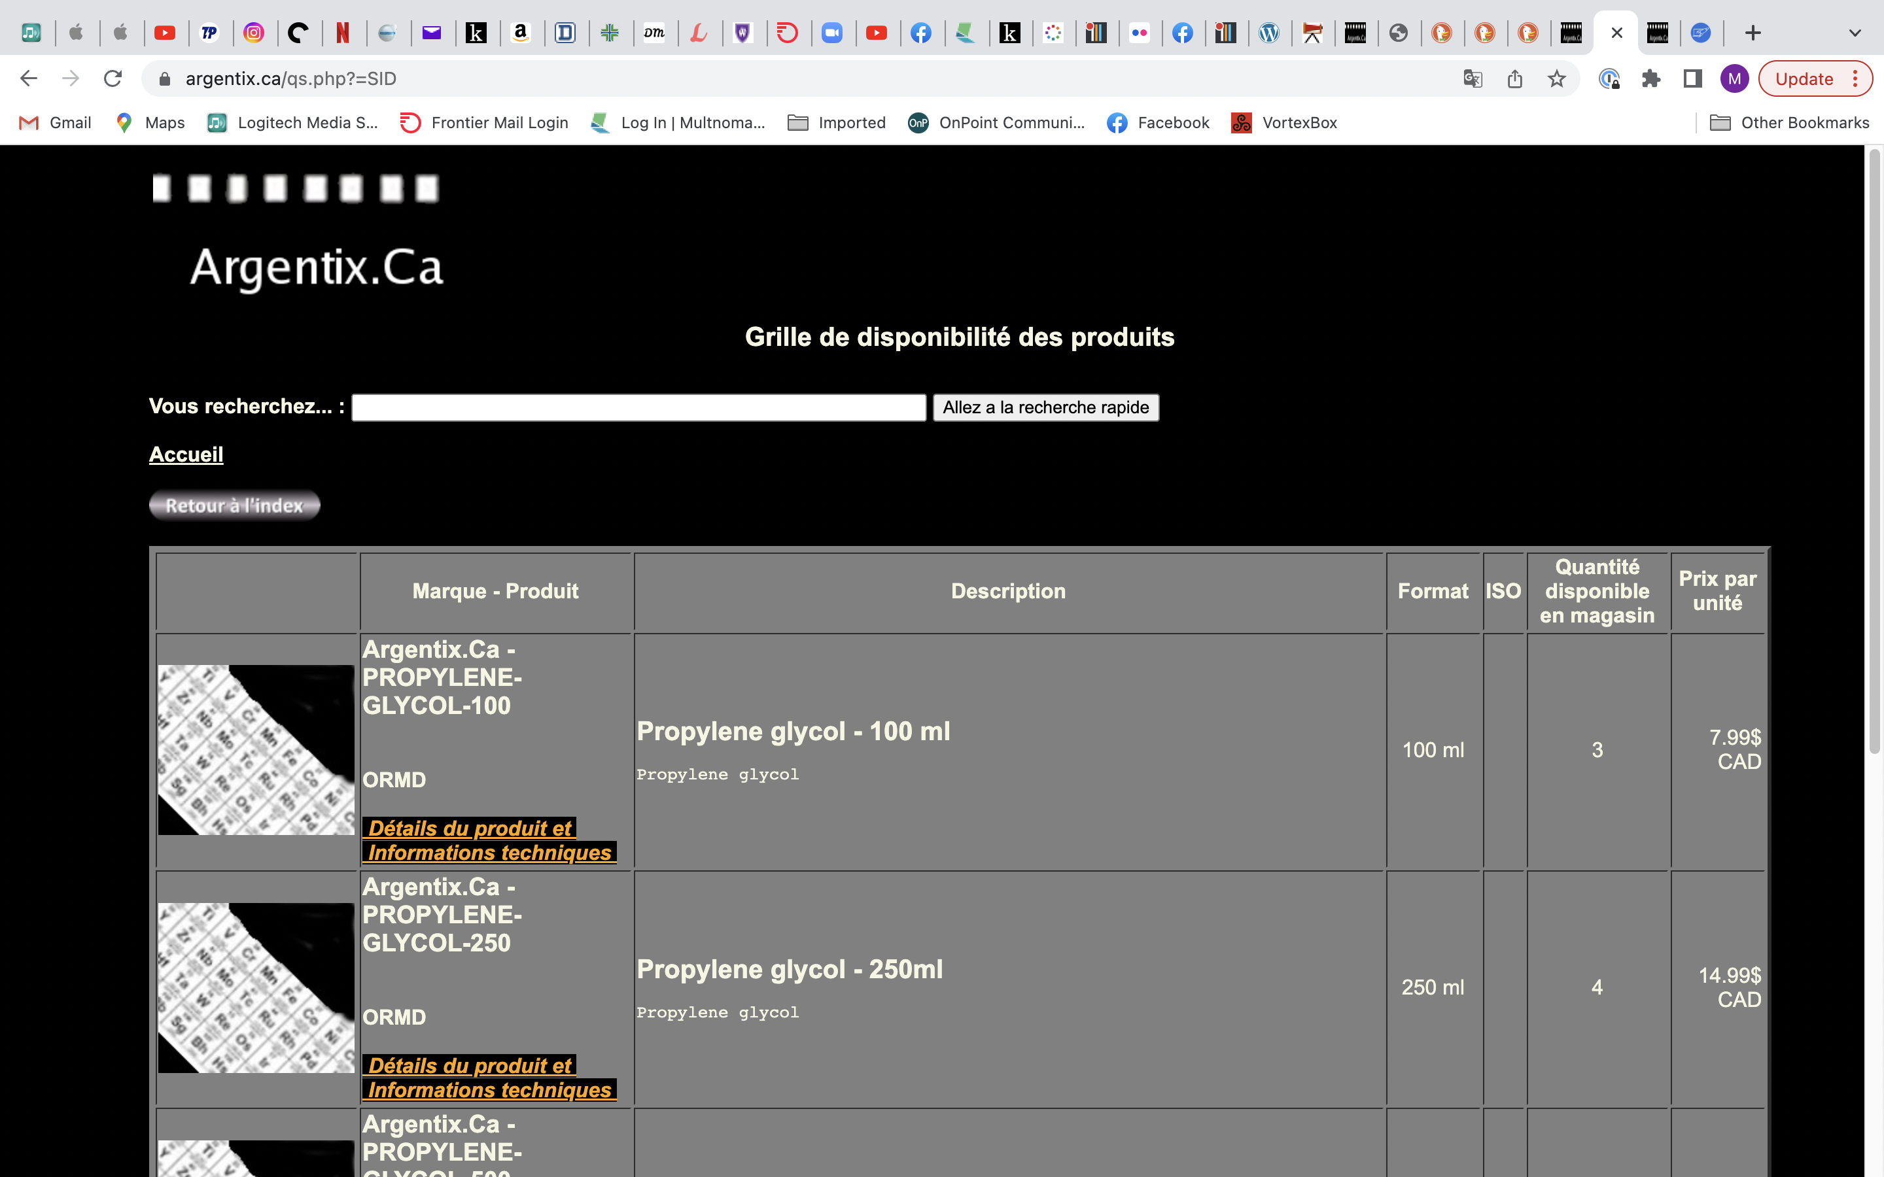The image size is (1884, 1177).
Task: Click the PROPYLENE-GLYCOL-100 product thumbnail
Action: tap(256, 749)
